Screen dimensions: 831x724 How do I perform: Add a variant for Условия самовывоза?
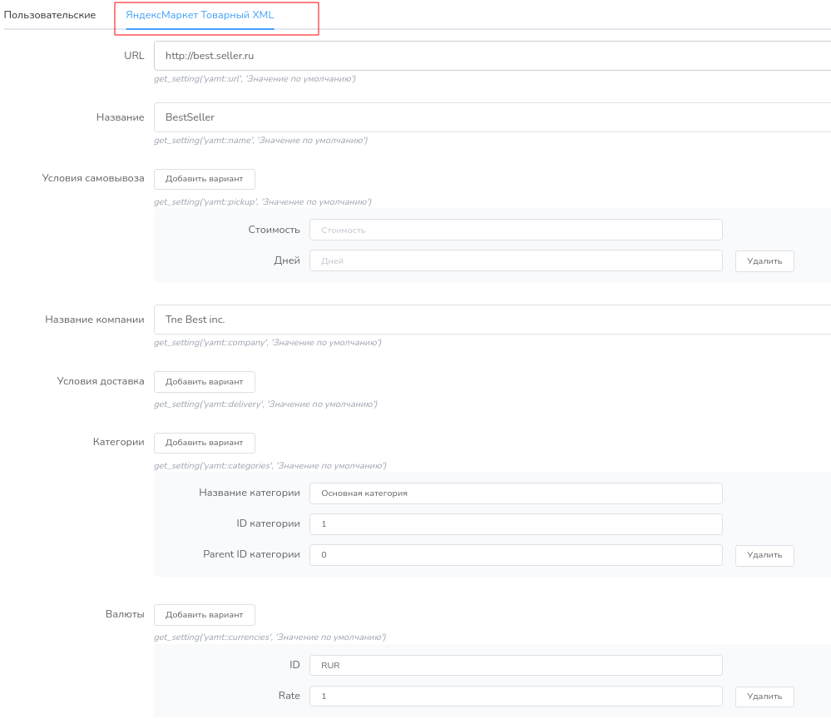pyautogui.click(x=204, y=179)
